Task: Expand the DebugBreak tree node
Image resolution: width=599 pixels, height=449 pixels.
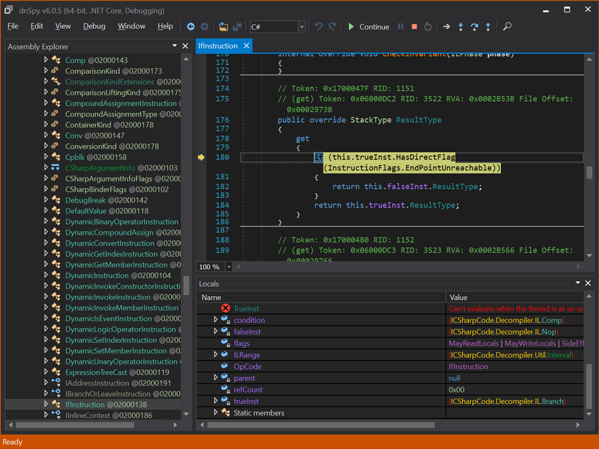Action: pyautogui.click(x=46, y=200)
